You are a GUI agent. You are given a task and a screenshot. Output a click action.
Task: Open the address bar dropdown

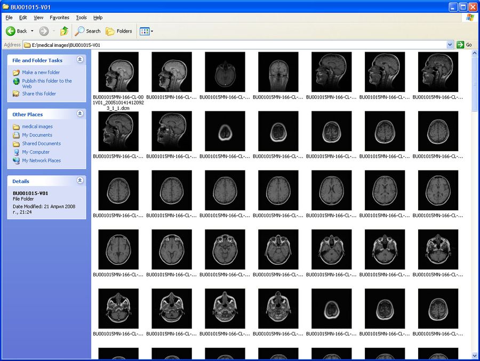click(x=449, y=45)
